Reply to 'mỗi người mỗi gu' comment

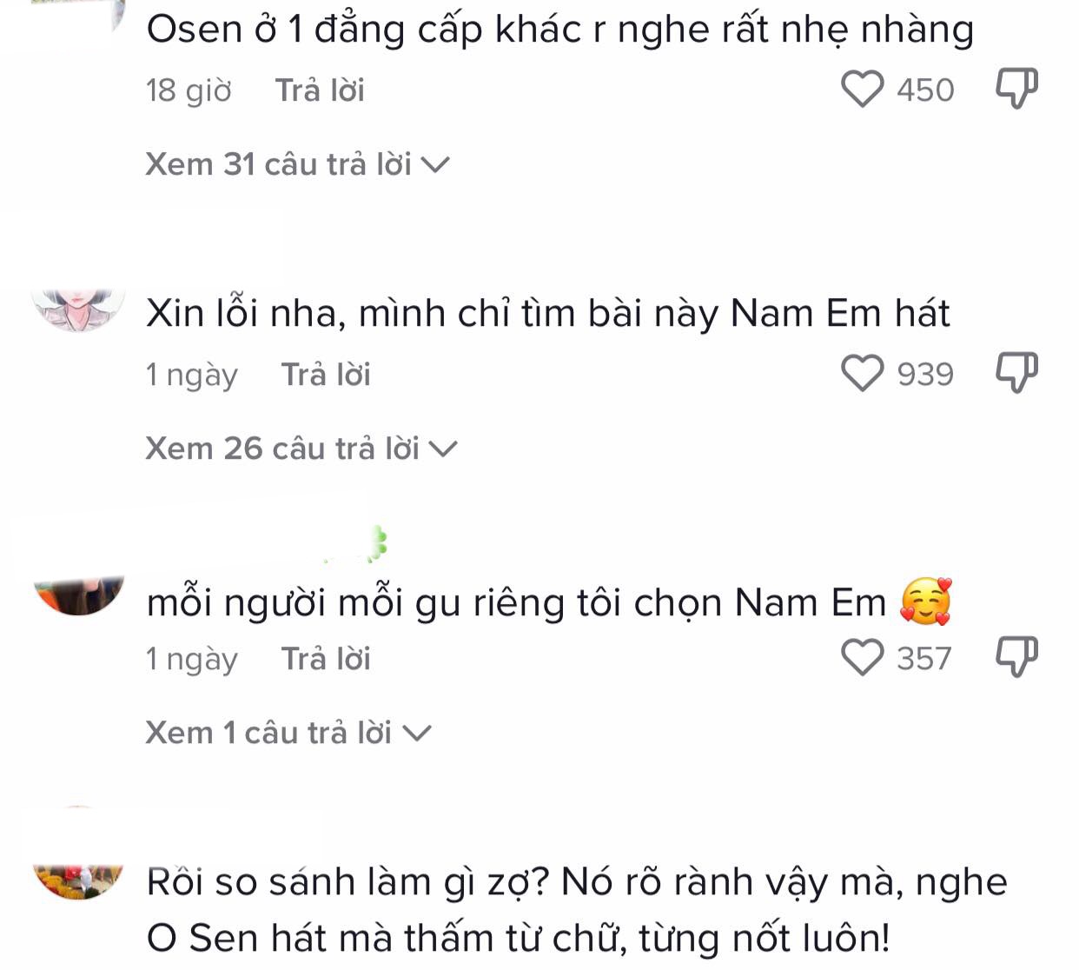point(326,659)
